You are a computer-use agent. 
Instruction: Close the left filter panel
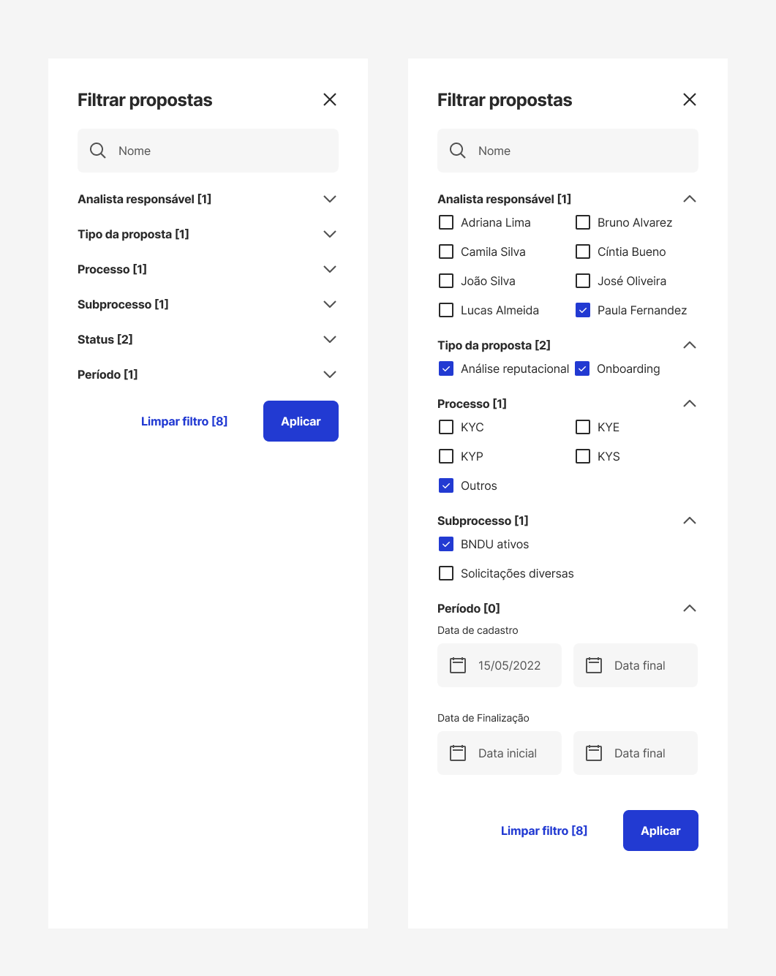pos(330,99)
